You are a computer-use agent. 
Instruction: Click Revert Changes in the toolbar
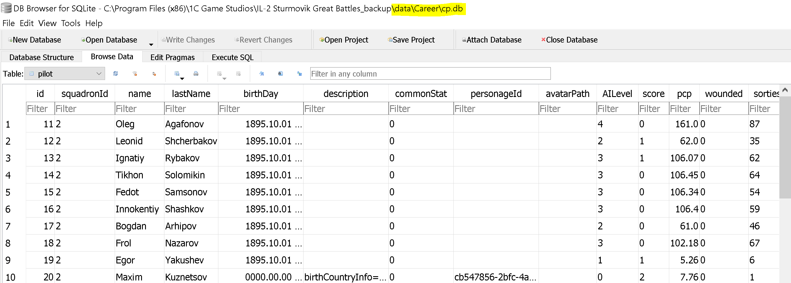click(263, 40)
